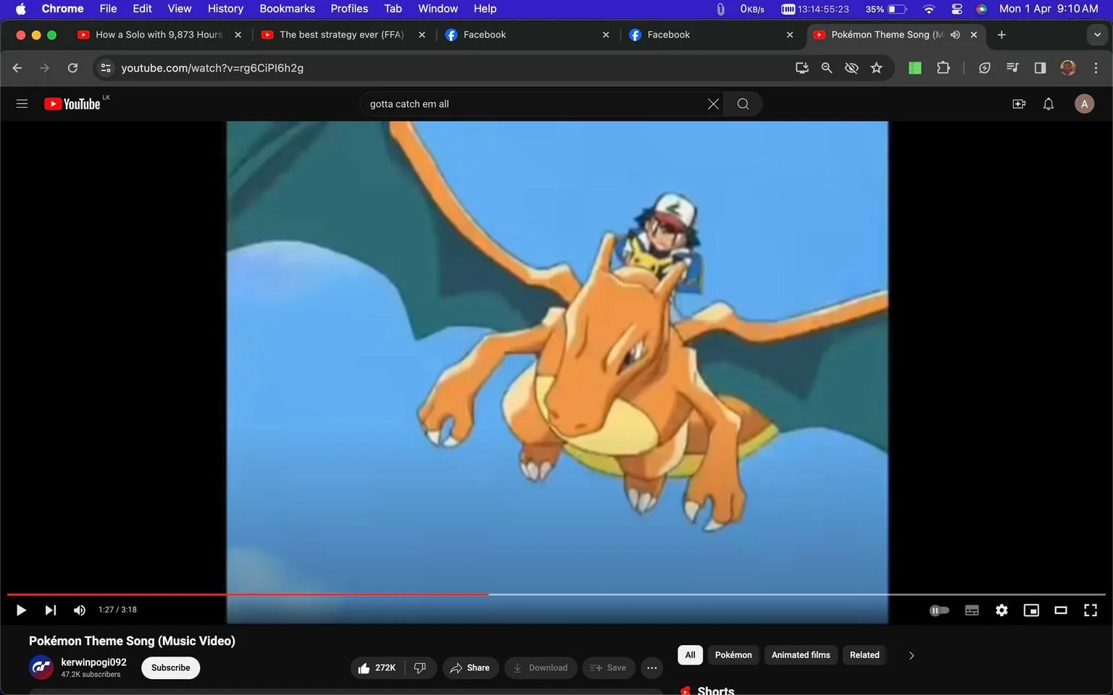The height and width of the screenshot is (695, 1113).
Task: Open the Bookmarks menu
Action: click(287, 9)
